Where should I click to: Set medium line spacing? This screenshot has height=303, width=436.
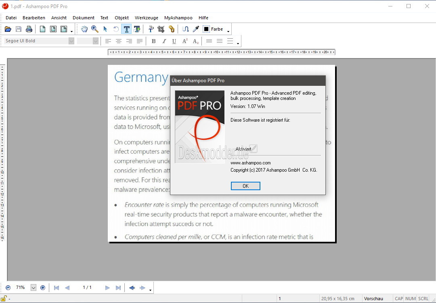point(220,41)
